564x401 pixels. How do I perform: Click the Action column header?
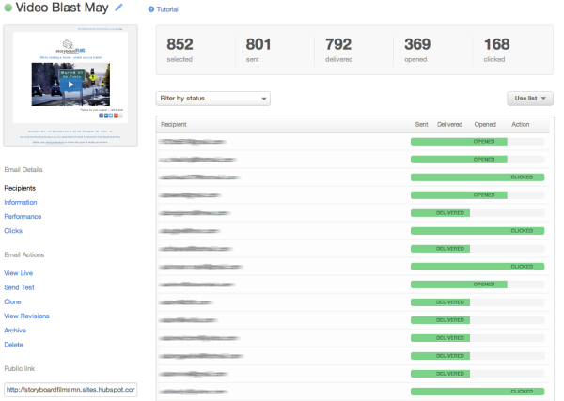point(521,124)
